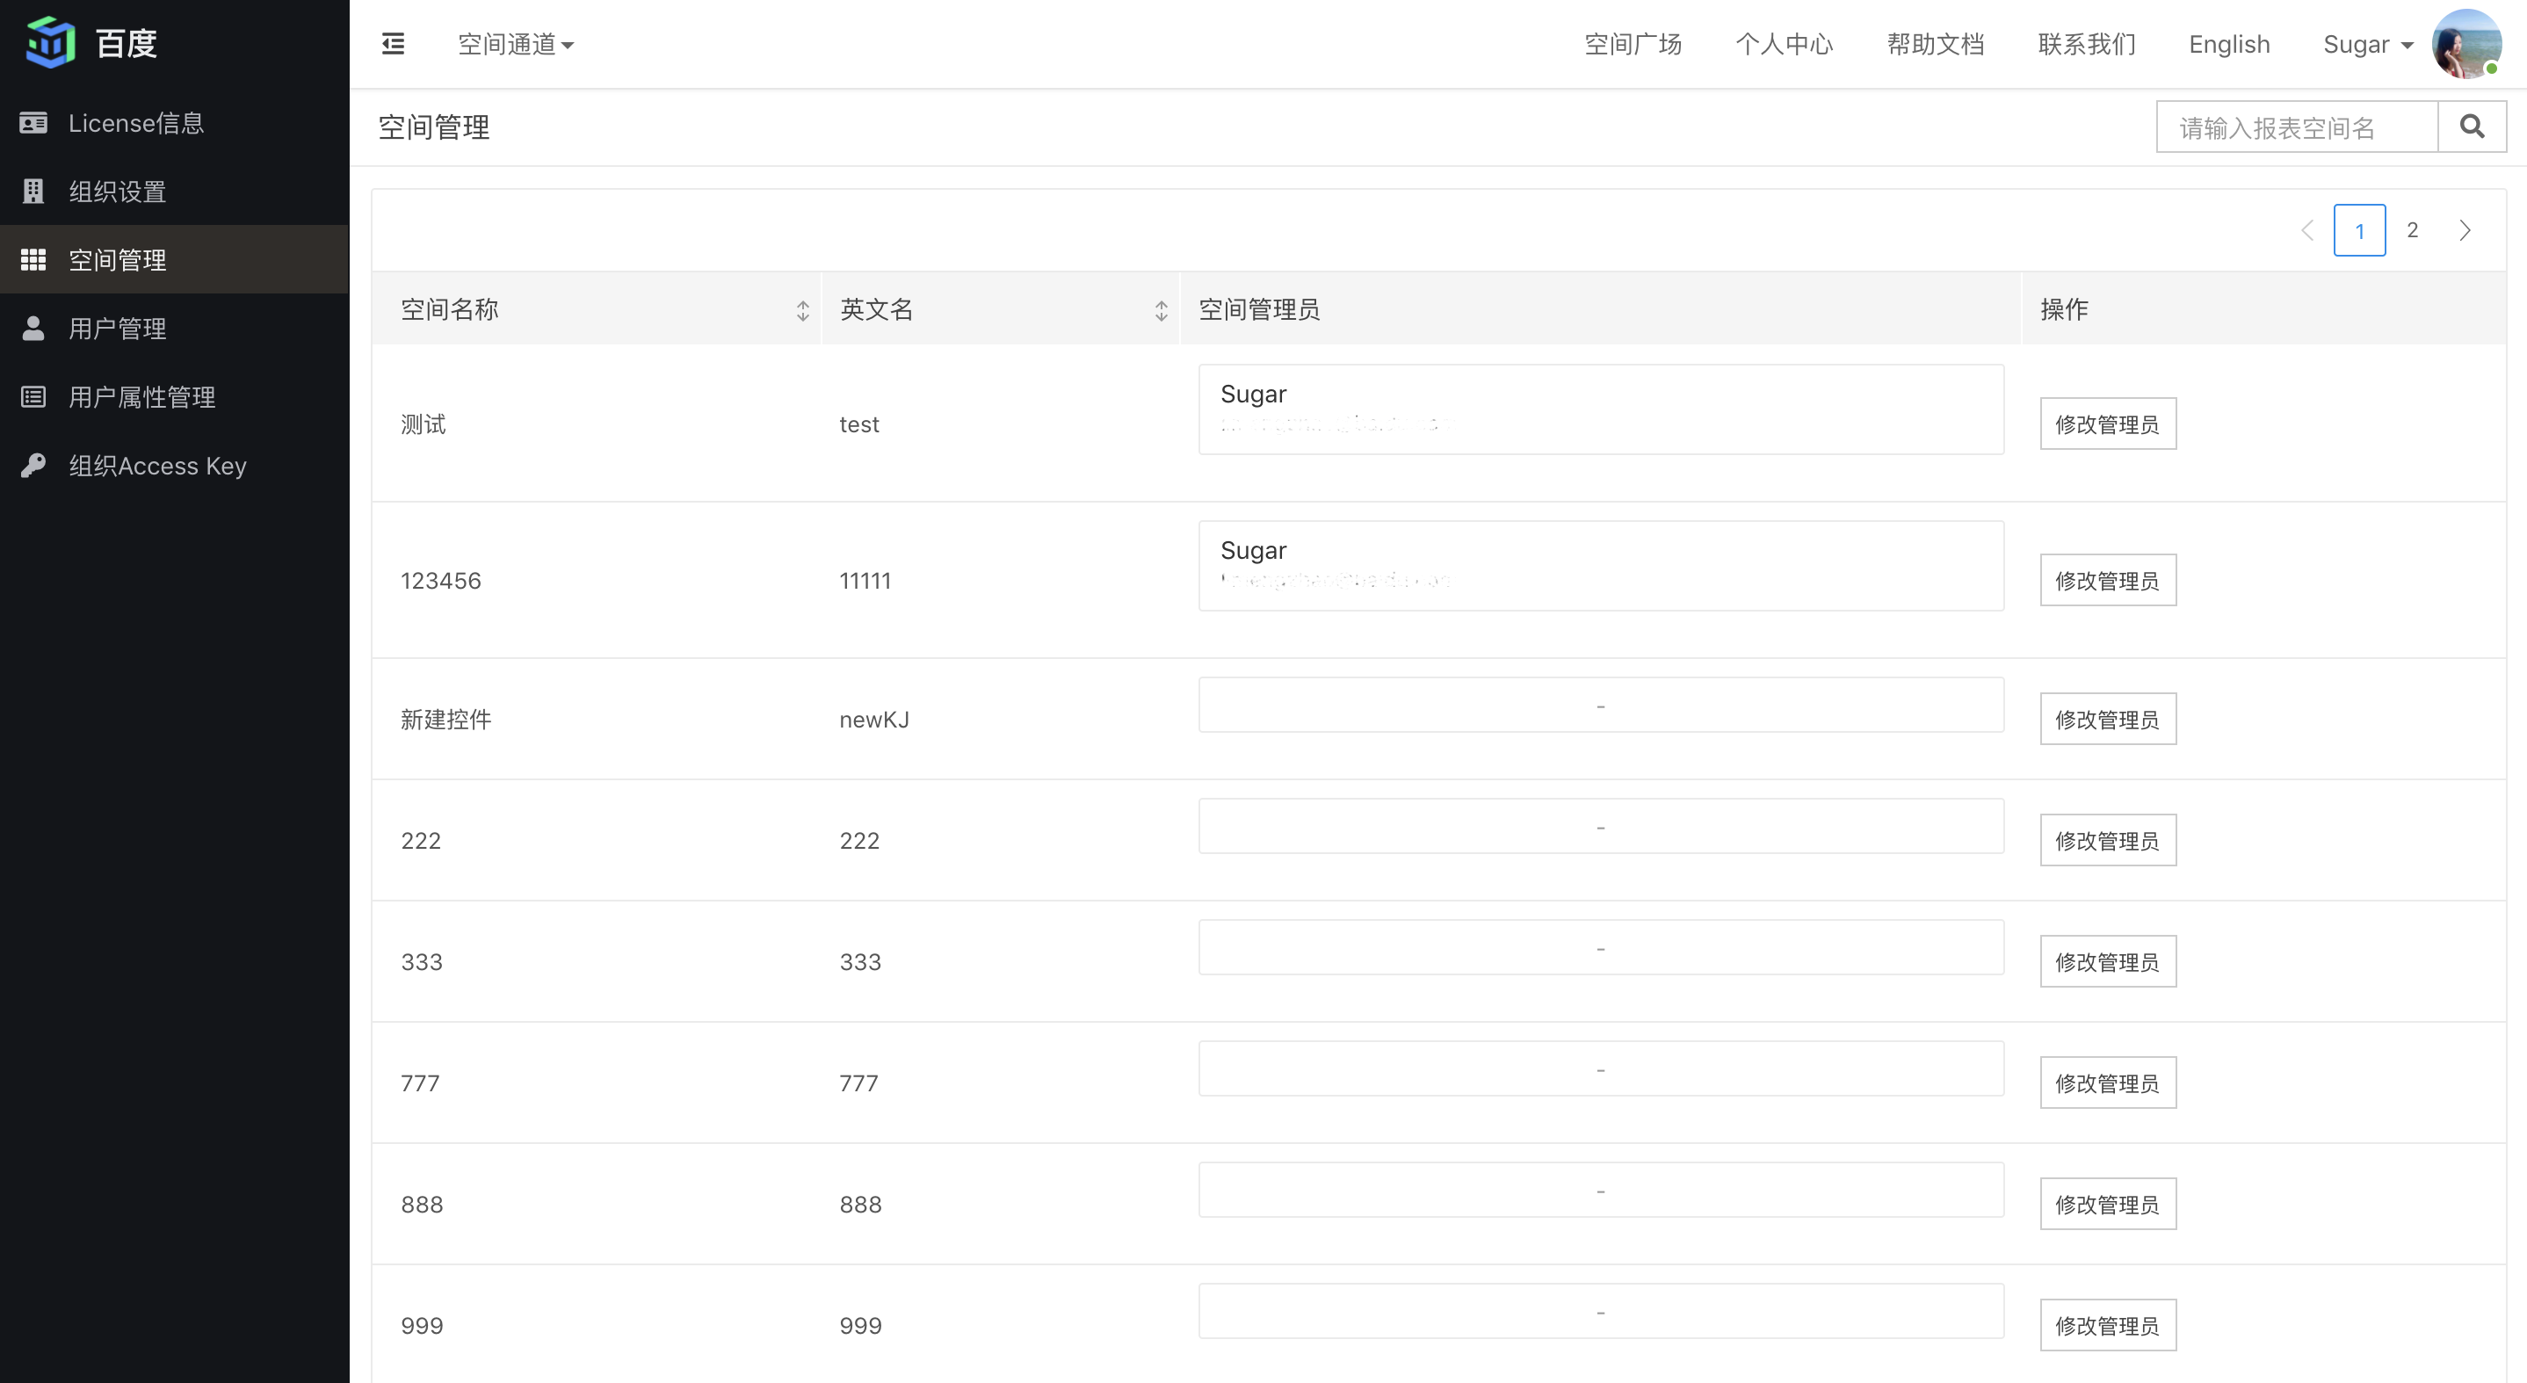Go to page 2 of table
The width and height of the screenshot is (2527, 1383).
[2411, 230]
